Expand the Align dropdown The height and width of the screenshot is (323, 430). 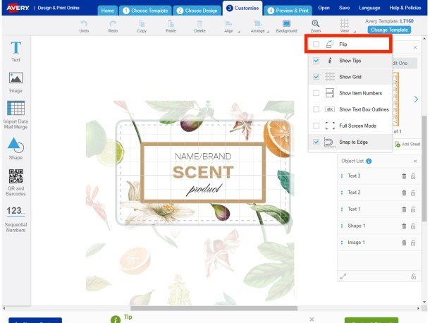(x=229, y=26)
